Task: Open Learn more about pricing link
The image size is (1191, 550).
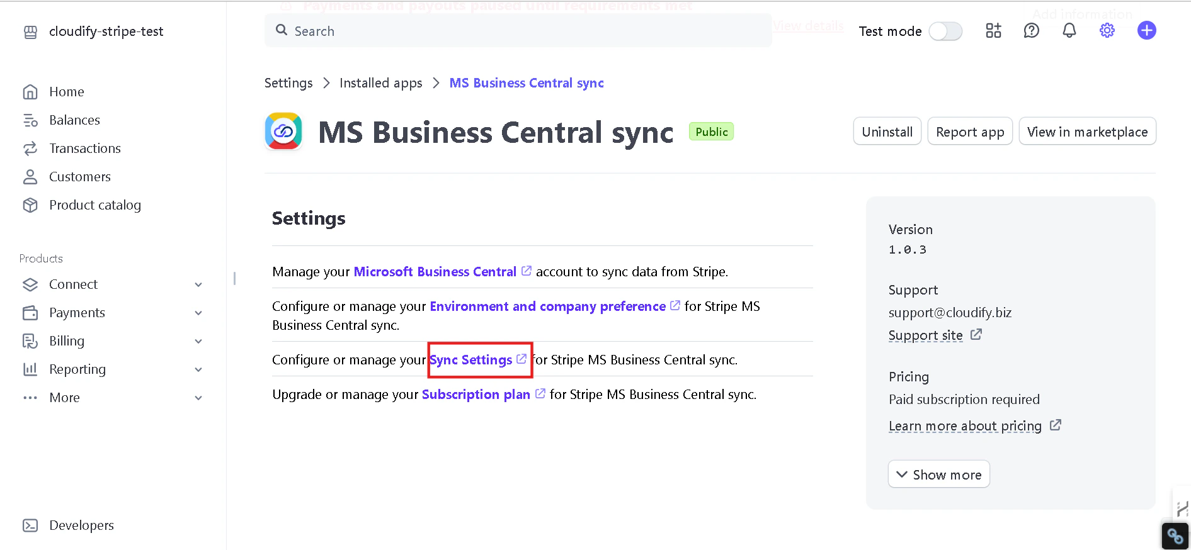Action: (966, 426)
